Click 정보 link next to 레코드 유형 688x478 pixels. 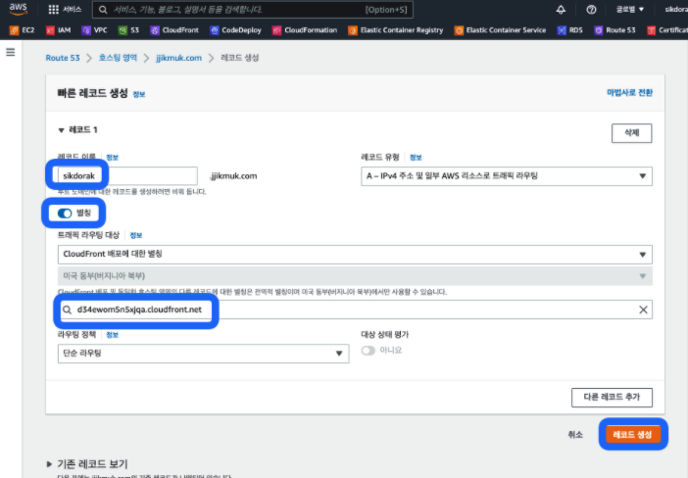tap(416, 158)
